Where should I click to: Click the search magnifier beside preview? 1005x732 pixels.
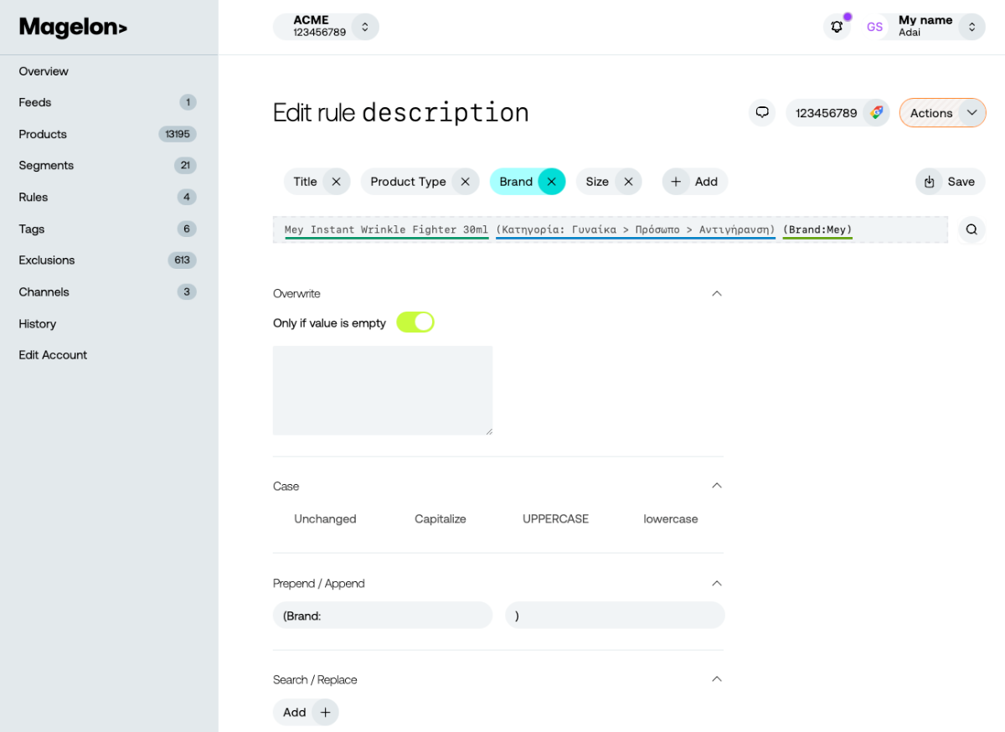971,229
